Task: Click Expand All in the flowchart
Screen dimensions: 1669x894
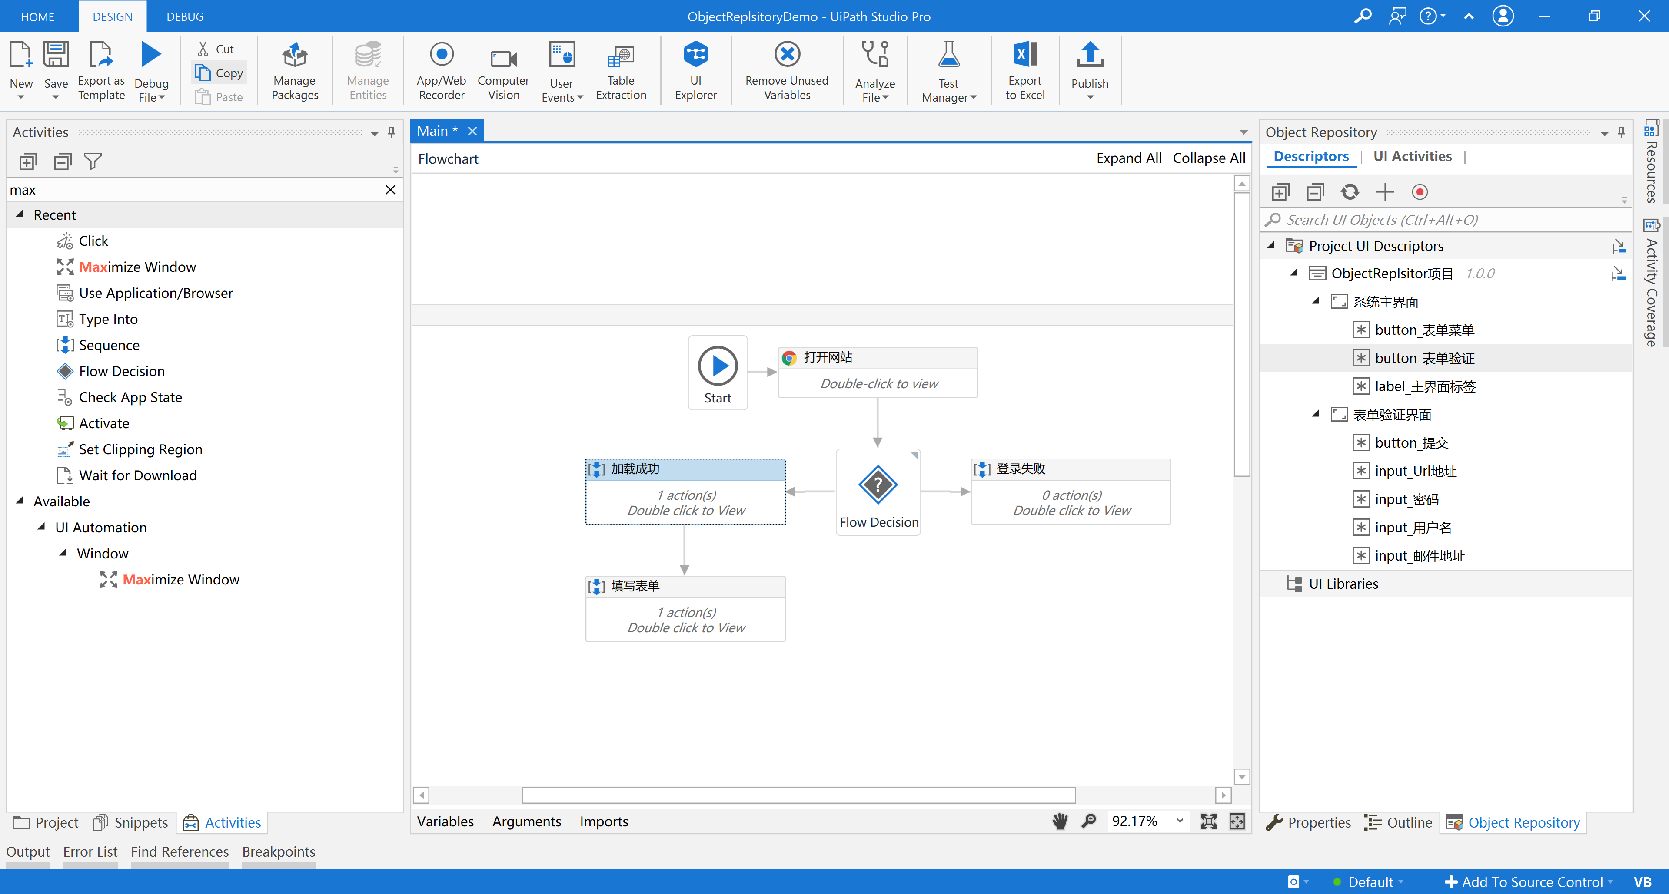Action: pos(1129,158)
